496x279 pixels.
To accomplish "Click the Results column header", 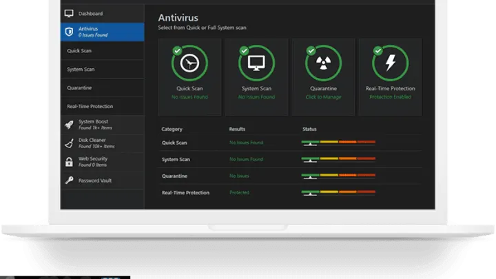I will 237,129.
